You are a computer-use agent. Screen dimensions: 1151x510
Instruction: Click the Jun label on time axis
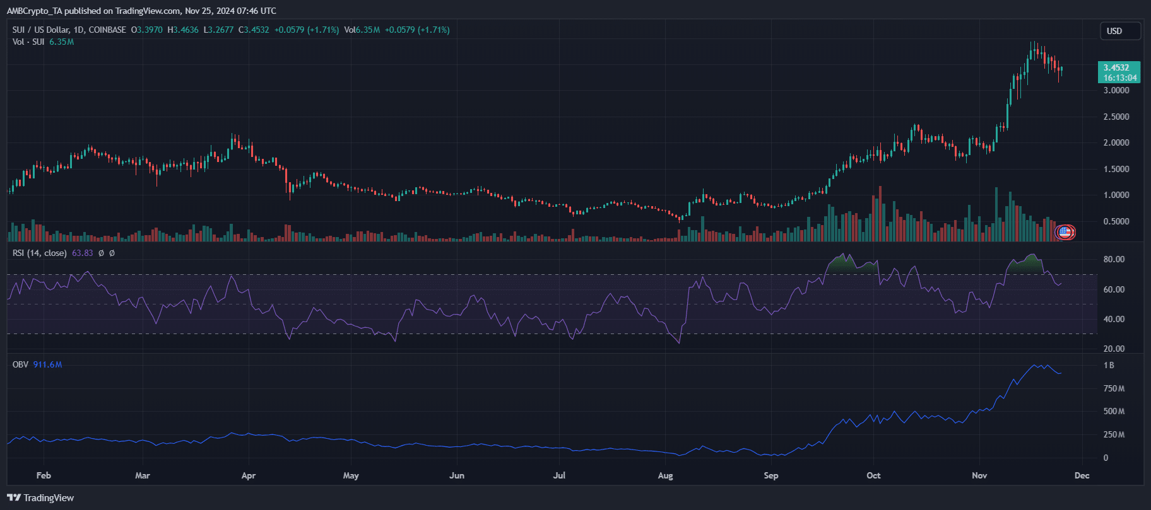pyautogui.click(x=456, y=475)
